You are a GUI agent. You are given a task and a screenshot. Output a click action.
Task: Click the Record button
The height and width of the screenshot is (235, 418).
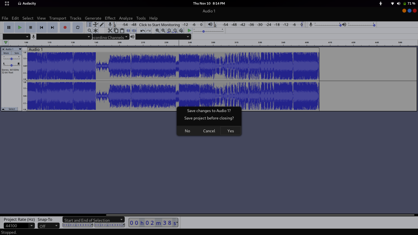pos(65,27)
